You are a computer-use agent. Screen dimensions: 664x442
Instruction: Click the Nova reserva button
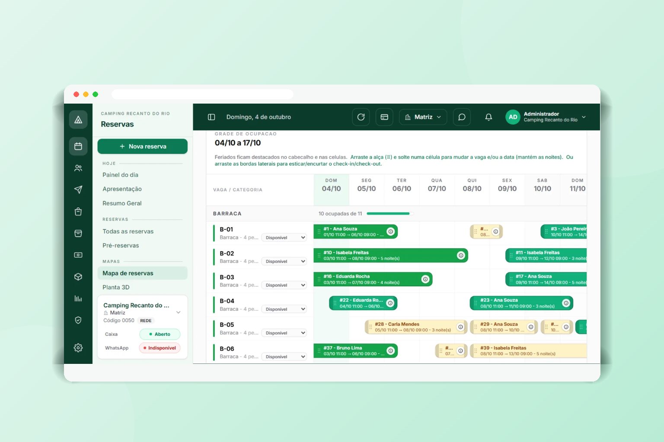(143, 146)
